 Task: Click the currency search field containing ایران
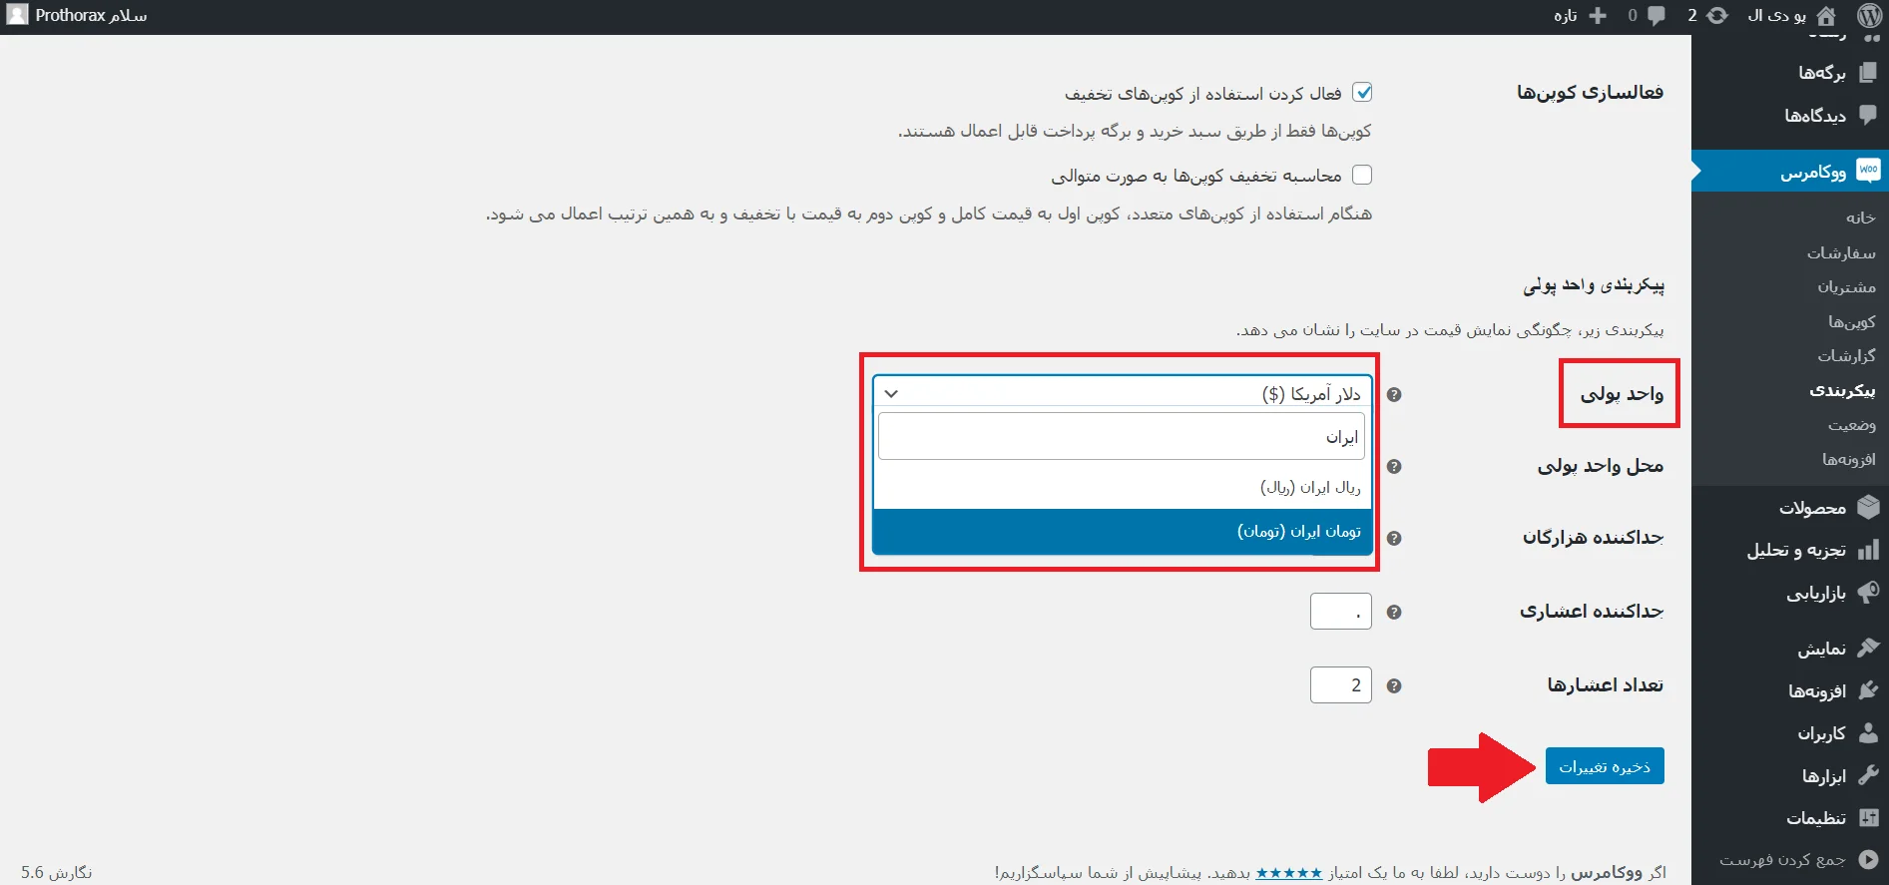pos(1122,437)
